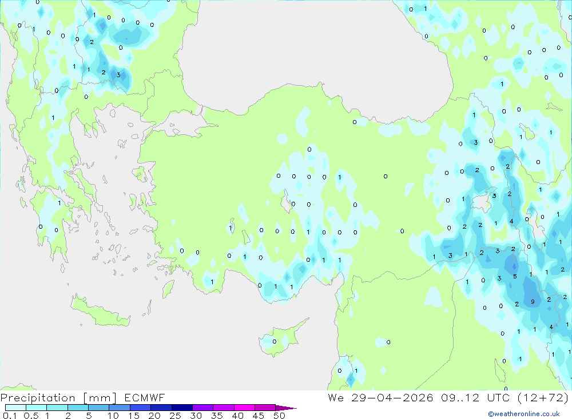572x419 pixels.
Task: Click the "09..12 UTC" time text
Action: click(475, 397)
